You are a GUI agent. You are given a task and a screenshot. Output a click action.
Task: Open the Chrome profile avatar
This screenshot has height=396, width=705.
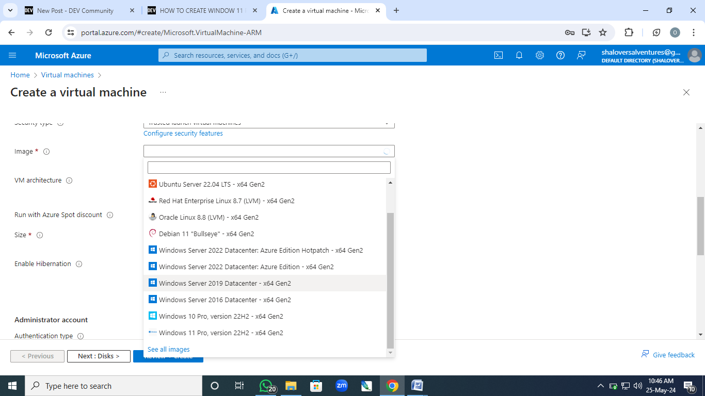coord(675,32)
